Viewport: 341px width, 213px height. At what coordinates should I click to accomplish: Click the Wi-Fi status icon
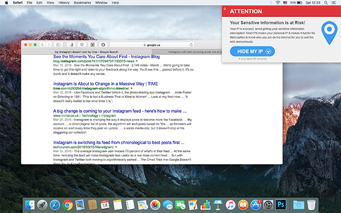278,3
